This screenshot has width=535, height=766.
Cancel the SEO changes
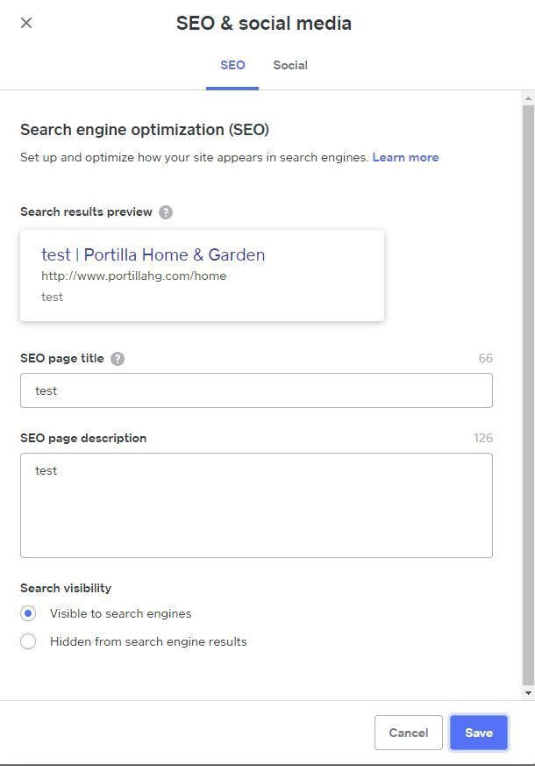coord(408,733)
